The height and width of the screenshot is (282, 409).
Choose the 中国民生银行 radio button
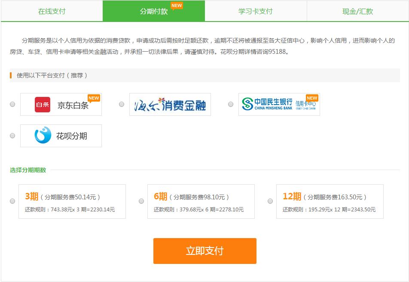231,104
